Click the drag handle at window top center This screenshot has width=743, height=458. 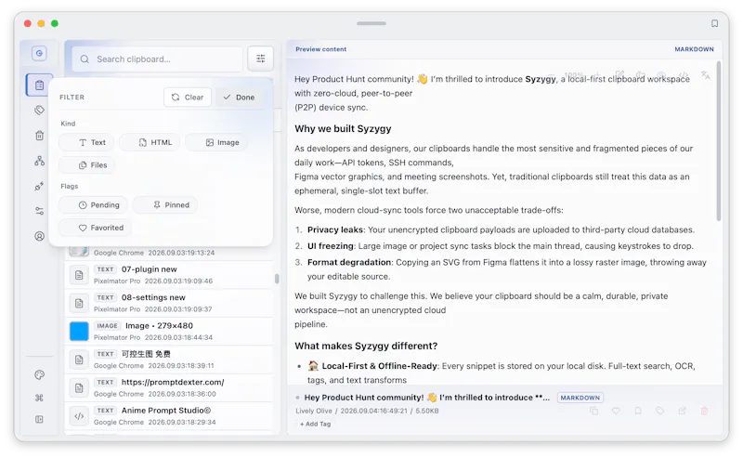point(371,23)
